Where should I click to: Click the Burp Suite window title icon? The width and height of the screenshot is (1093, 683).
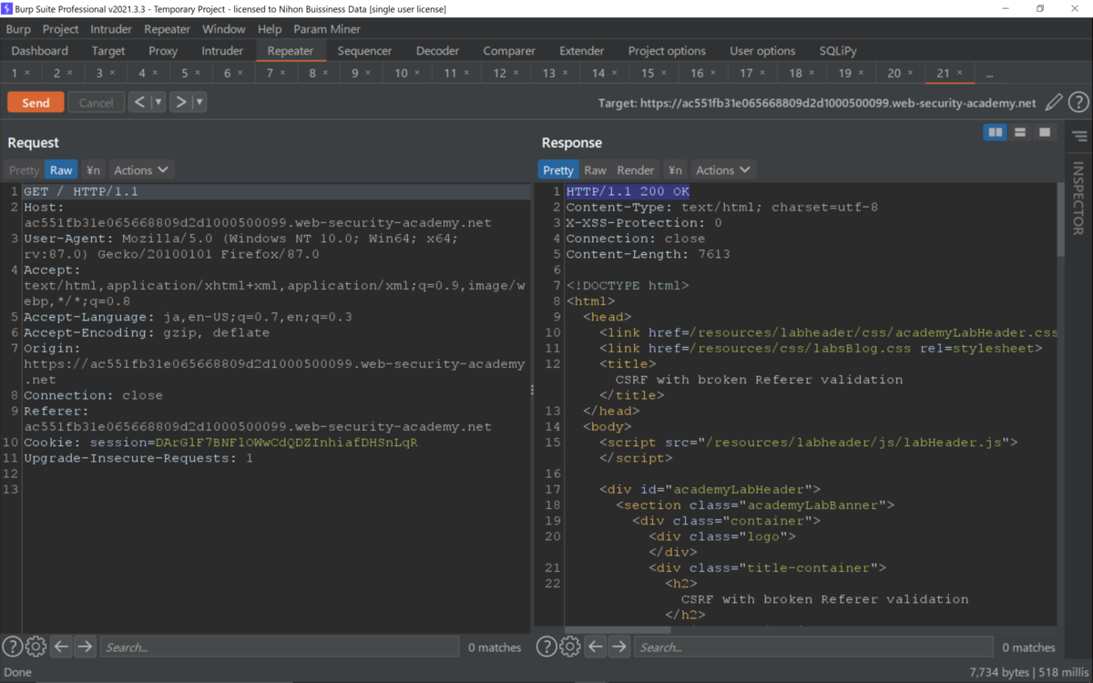pos(7,8)
